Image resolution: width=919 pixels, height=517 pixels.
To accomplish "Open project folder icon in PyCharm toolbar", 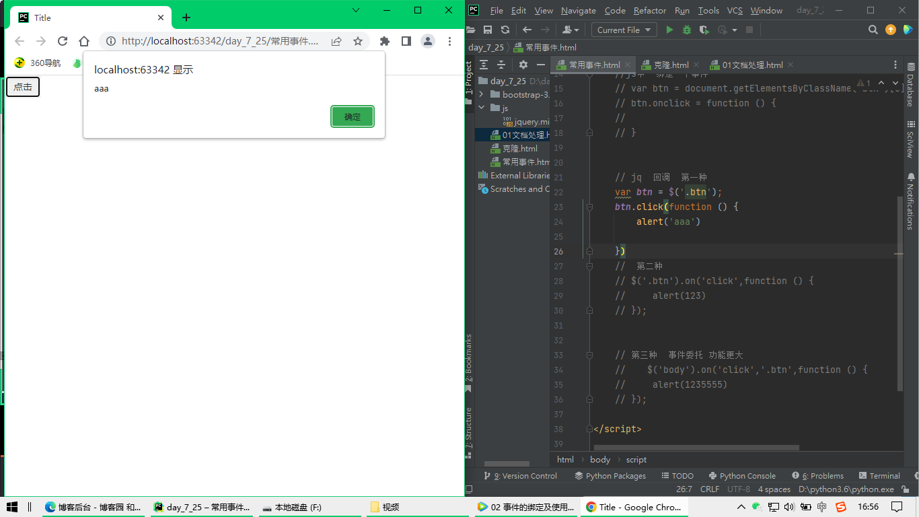I will coord(471,30).
